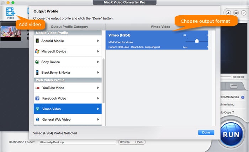249x152 pixels.
Task: Click the RUN button
Action: pyautogui.click(x=231, y=135)
